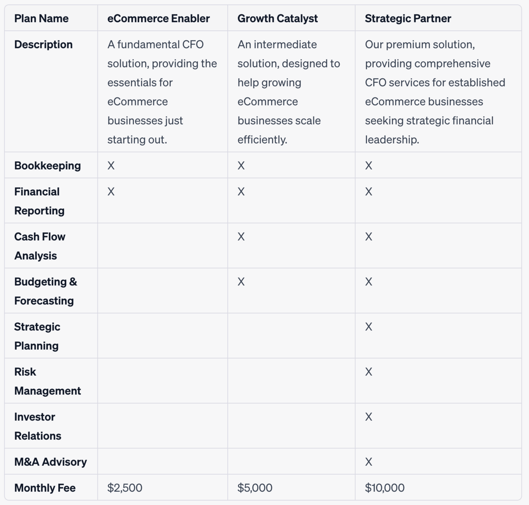This screenshot has height=505, width=529.
Task: Click the Cash Flow Analysis row label
Action: coord(40,246)
